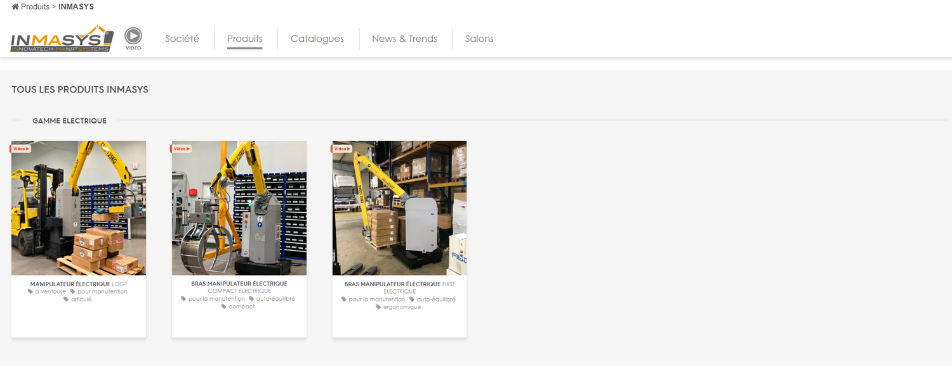The image size is (952, 366).
Task: Select the 'compact' tag
Action: (x=238, y=306)
